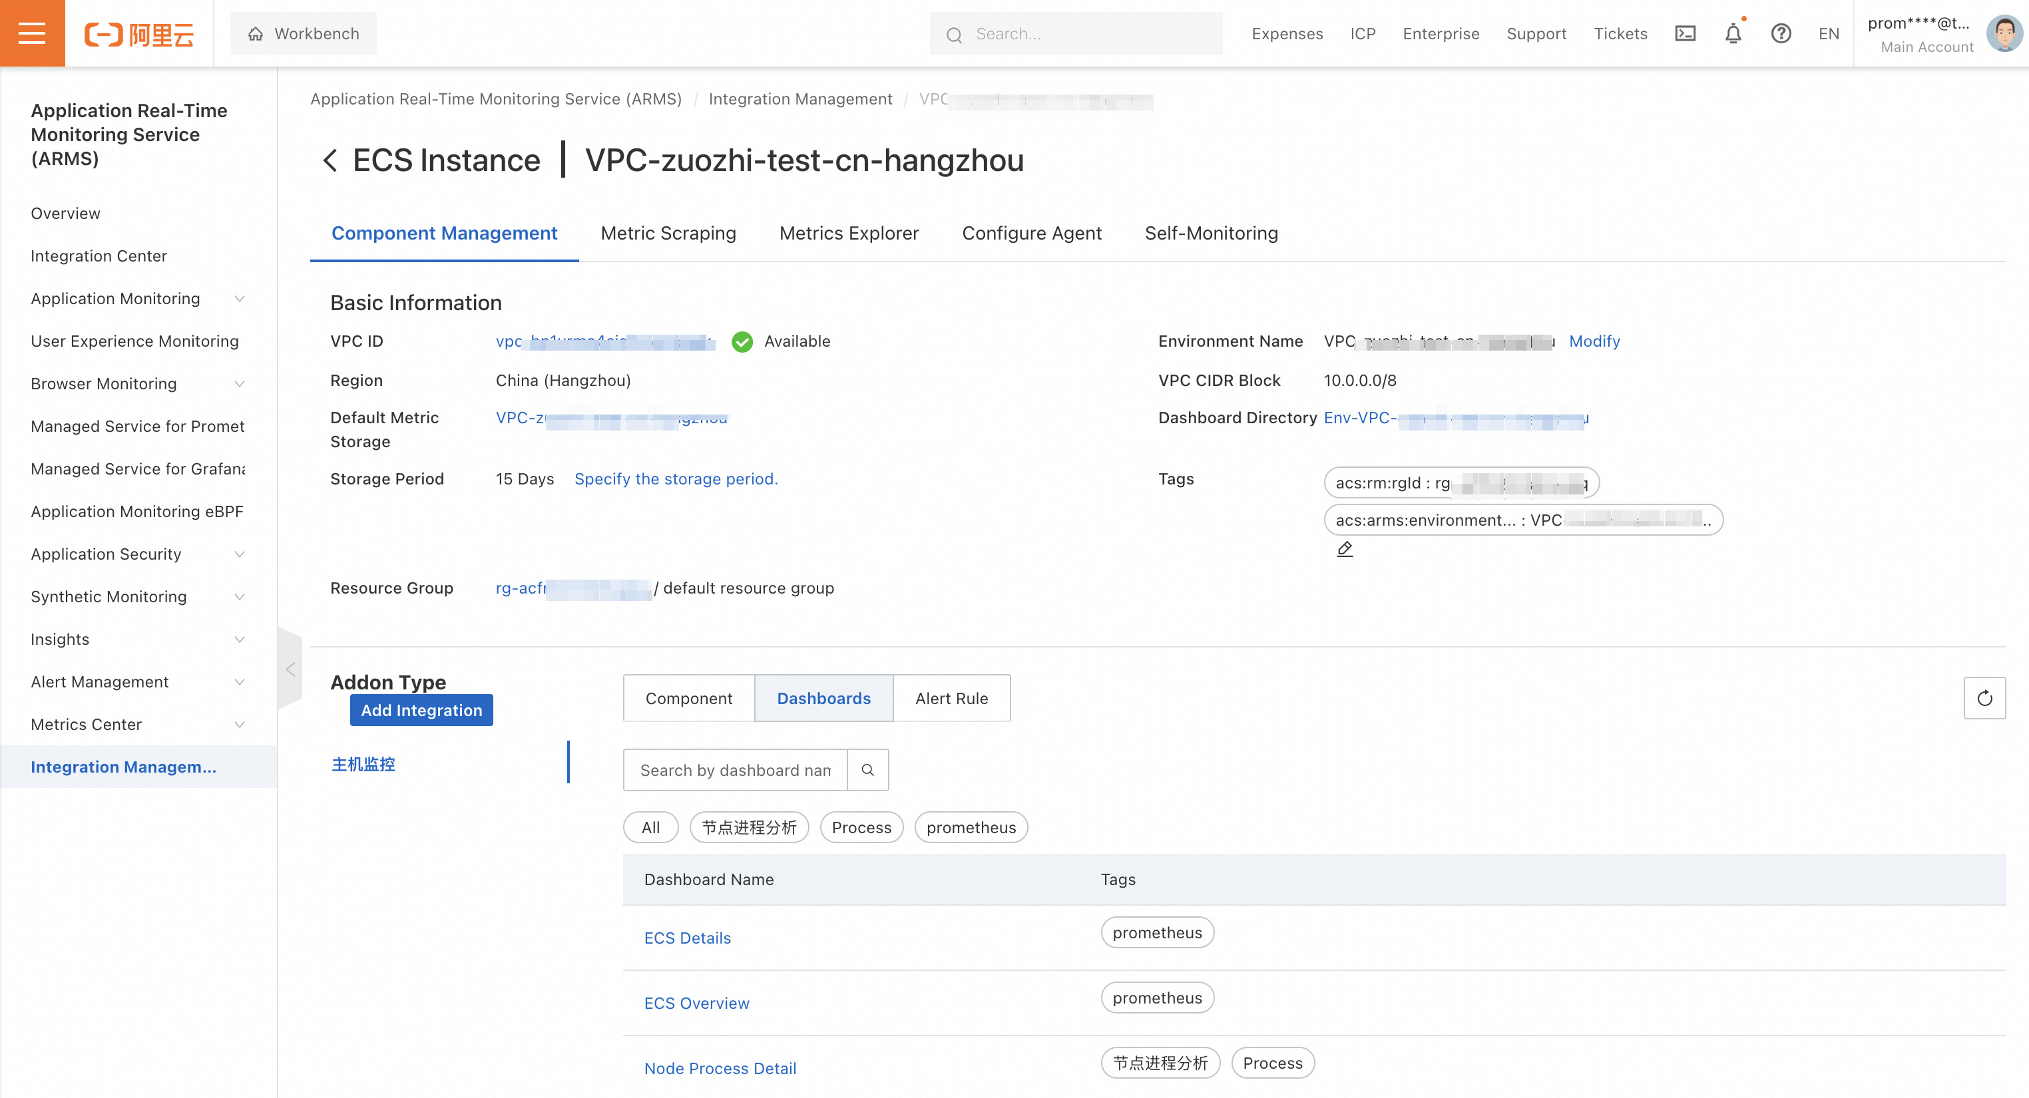Image resolution: width=2029 pixels, height=1098 pixels.
Task: Open the rg-acf resource group link
Action: tap(573, 588)
